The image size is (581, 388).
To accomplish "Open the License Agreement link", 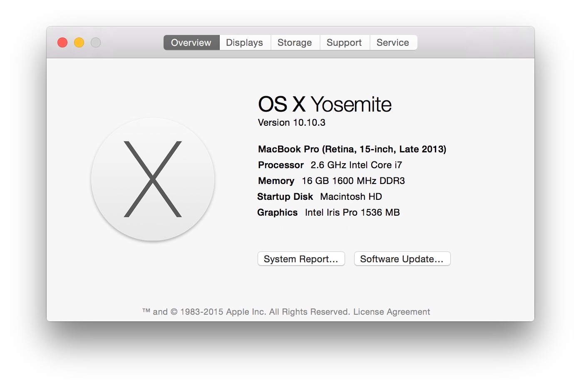I will point(392,312).
